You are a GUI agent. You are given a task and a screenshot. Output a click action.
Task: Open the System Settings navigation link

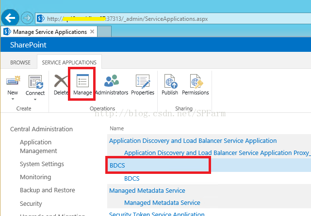(42, 164)
